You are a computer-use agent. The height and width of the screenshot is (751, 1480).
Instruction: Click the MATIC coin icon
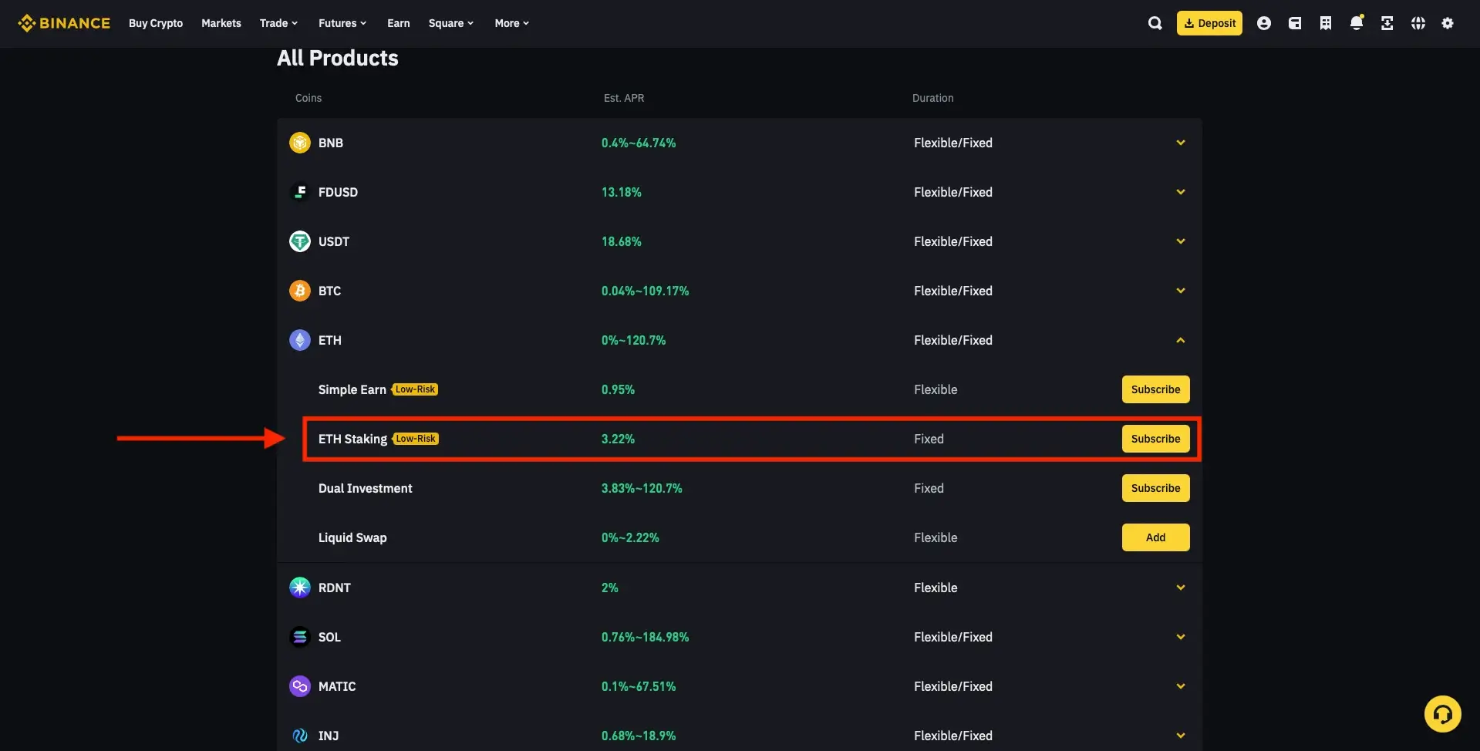pos(300,686)
